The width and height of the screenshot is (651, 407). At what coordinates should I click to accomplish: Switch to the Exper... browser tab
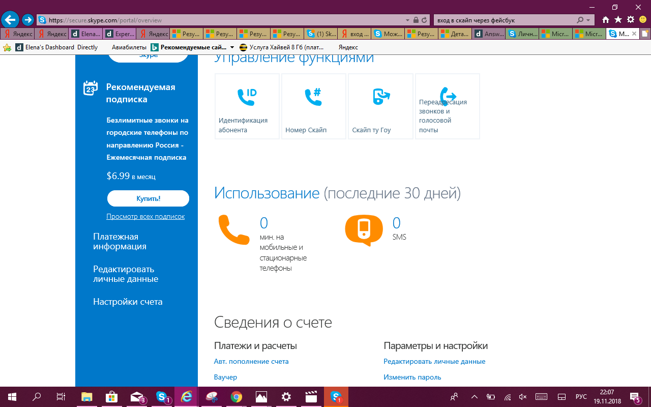[x=120, y=34]
